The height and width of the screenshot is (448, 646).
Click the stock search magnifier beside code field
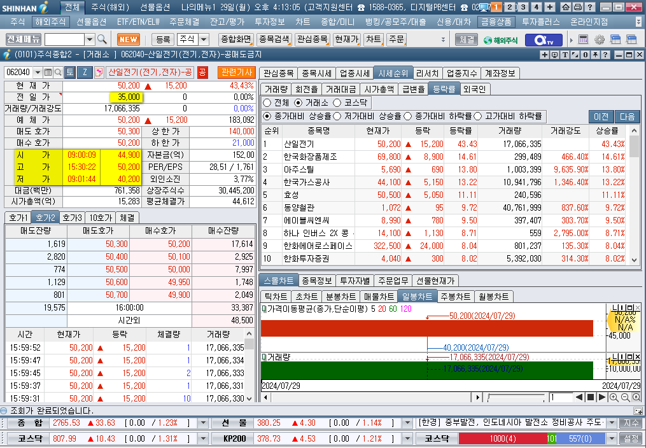[x=58, y=73]
